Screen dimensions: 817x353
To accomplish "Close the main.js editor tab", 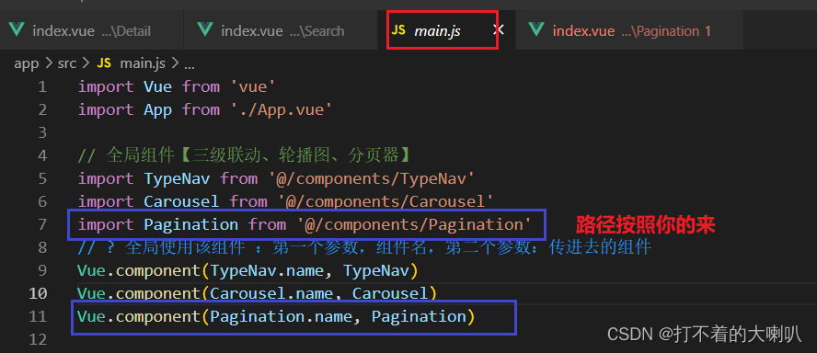I will (x=499, y=29).
